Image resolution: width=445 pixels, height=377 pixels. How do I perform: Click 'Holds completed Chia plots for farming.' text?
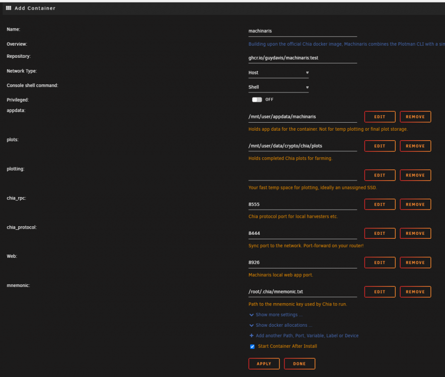[x=290, y=158]
